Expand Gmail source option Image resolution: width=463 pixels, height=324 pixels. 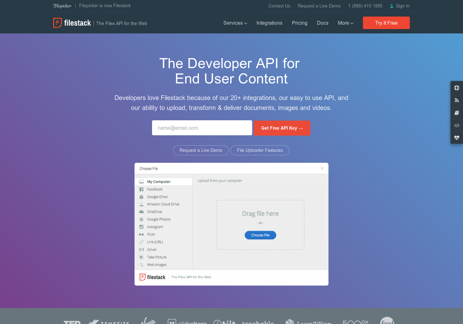coord(151,249)
